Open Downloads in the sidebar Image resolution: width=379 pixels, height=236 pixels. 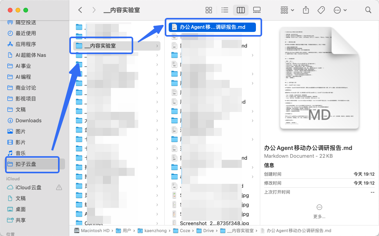28,120
